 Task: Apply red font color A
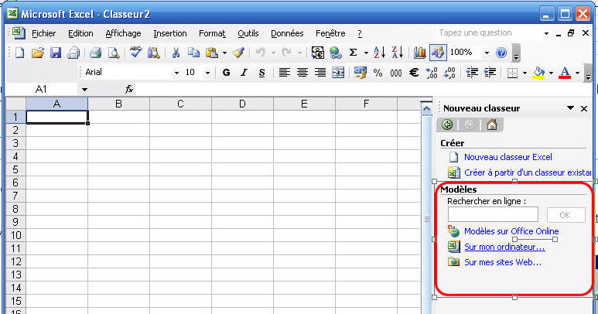tap(565, 73)
